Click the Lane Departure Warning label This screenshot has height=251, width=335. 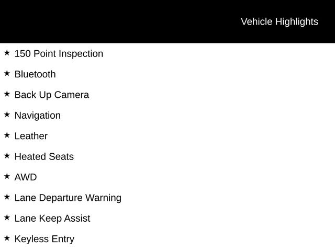(68, 198)
